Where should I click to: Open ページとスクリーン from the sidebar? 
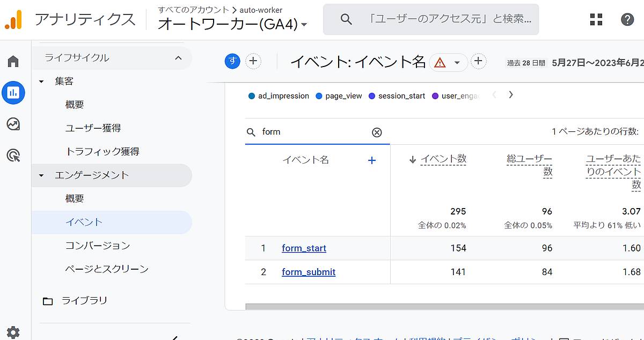[107, 269]
